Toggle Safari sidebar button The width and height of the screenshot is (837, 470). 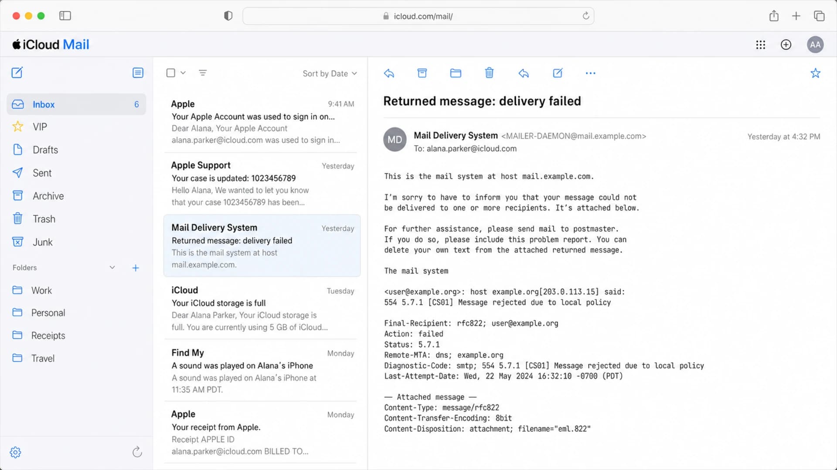tap(65, 16)
